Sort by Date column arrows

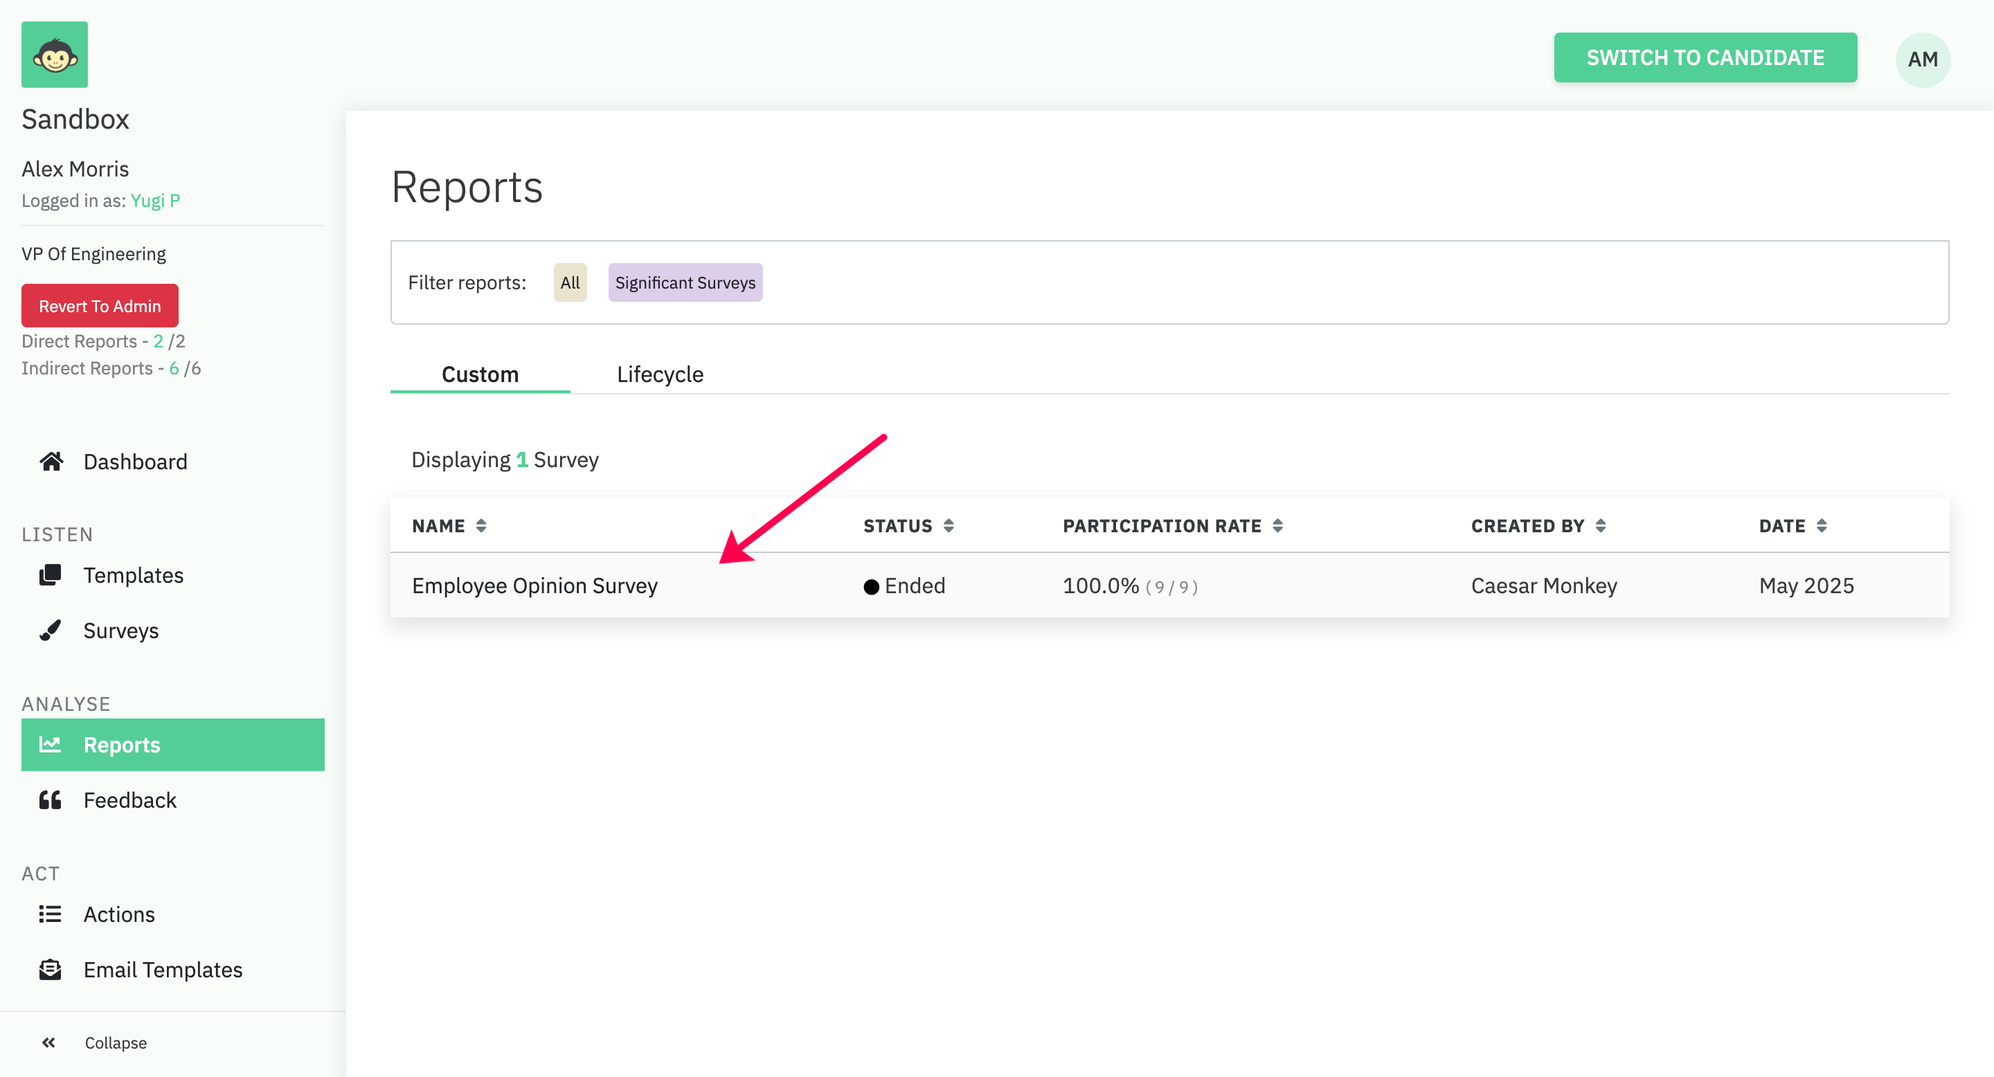point(1822,526)
